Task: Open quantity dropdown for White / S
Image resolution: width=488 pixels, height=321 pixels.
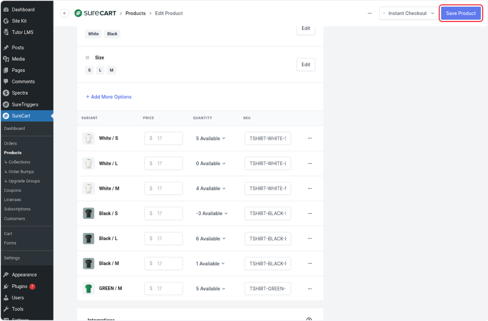Action: (210, 138)
